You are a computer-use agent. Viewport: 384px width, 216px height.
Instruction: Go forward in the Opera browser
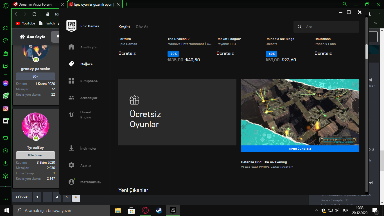[x=25, y=14]
